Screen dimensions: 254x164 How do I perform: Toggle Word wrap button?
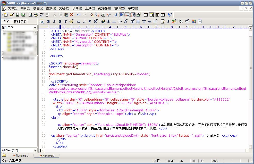(x=121, y=15)
